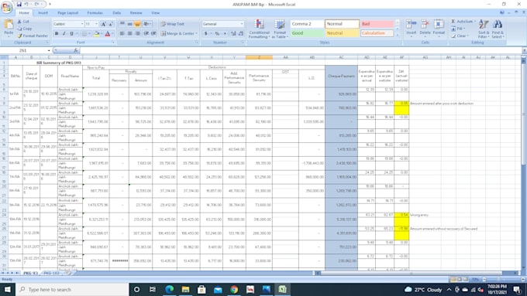Apply the Normal cell style

tap(342, 24)
